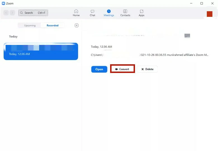Screen dimensions: 218x151
Task: Click the back navigation arrow
Action: click(x=6, y=13)
